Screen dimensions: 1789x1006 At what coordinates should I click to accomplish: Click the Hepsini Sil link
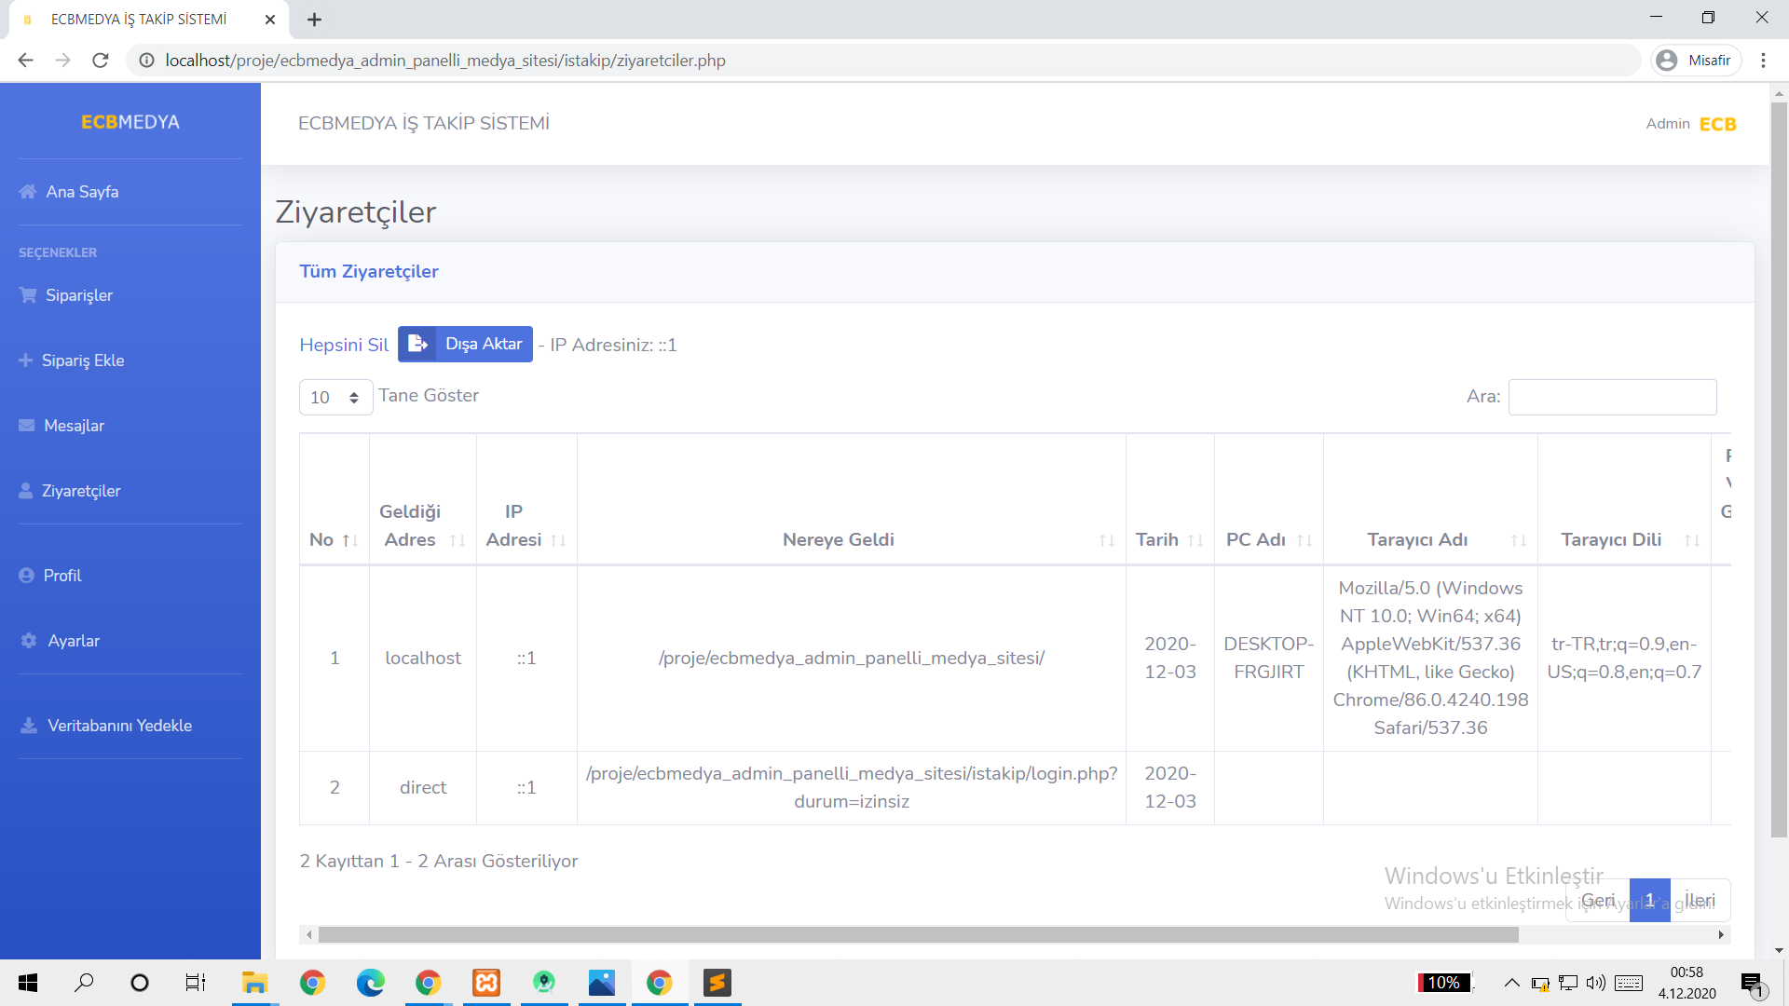click(x=344, y=345)
